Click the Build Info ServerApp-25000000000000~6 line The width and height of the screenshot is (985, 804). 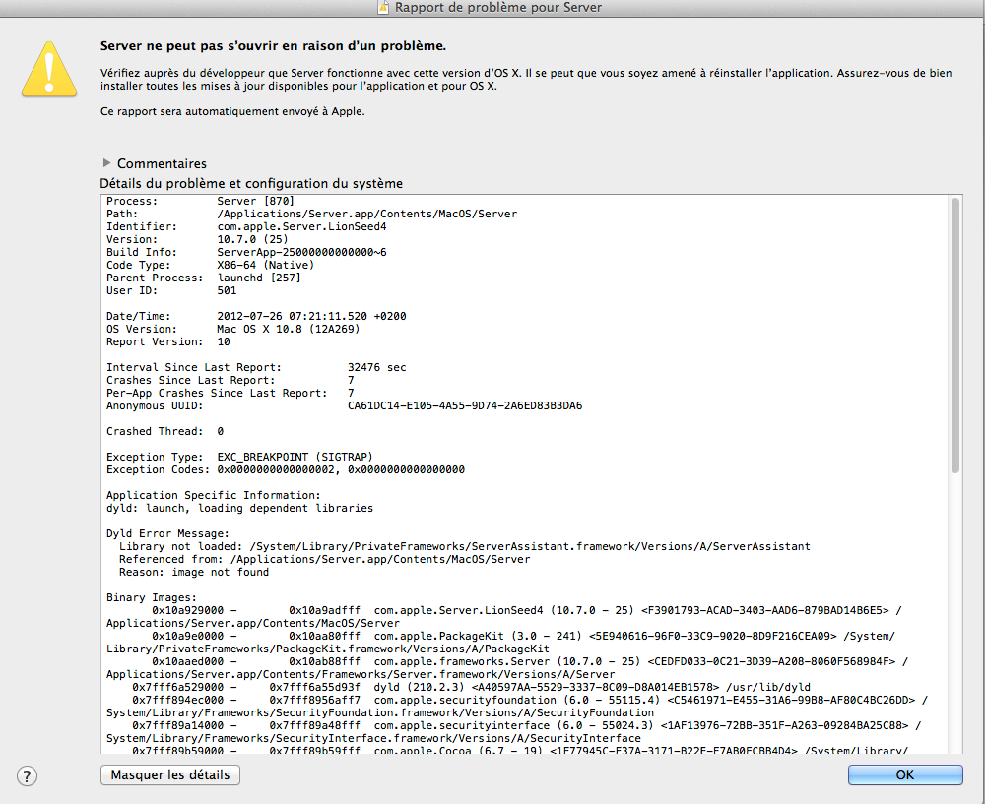pos(246,252)
